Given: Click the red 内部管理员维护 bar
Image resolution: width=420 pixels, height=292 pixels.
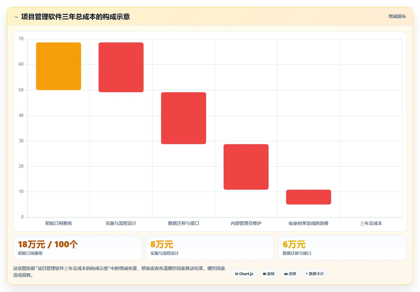Looking at the screenshot, I should click(246, 167).
